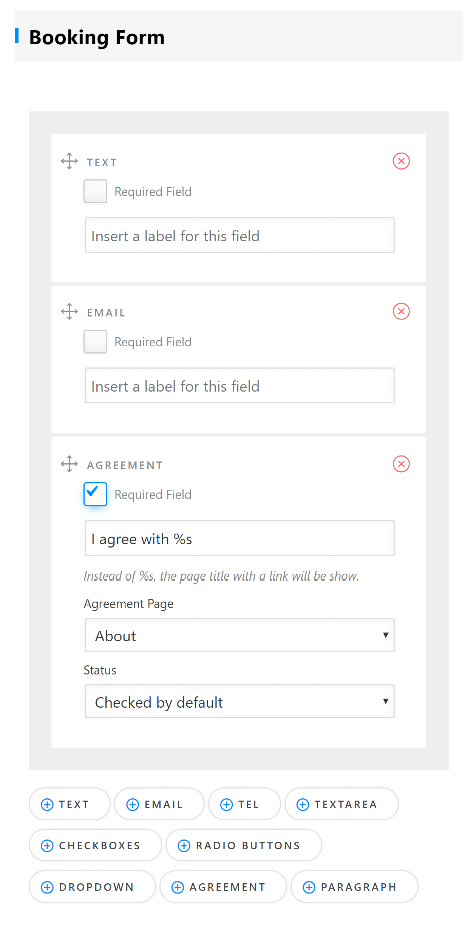Add a new Tel field
The image size is (476, 929).
[244, 804]
